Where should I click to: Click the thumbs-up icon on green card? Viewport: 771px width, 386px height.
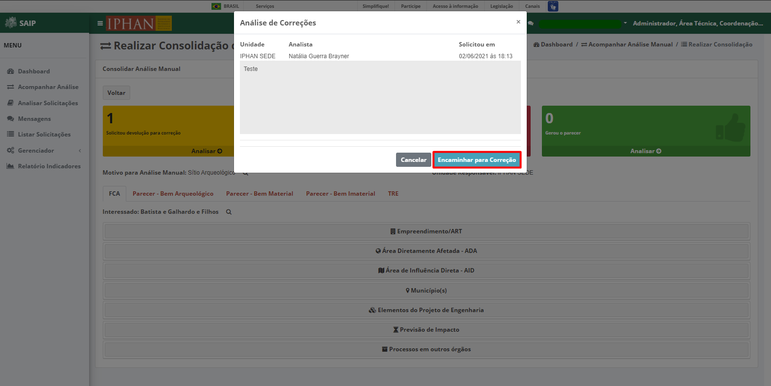730,128
